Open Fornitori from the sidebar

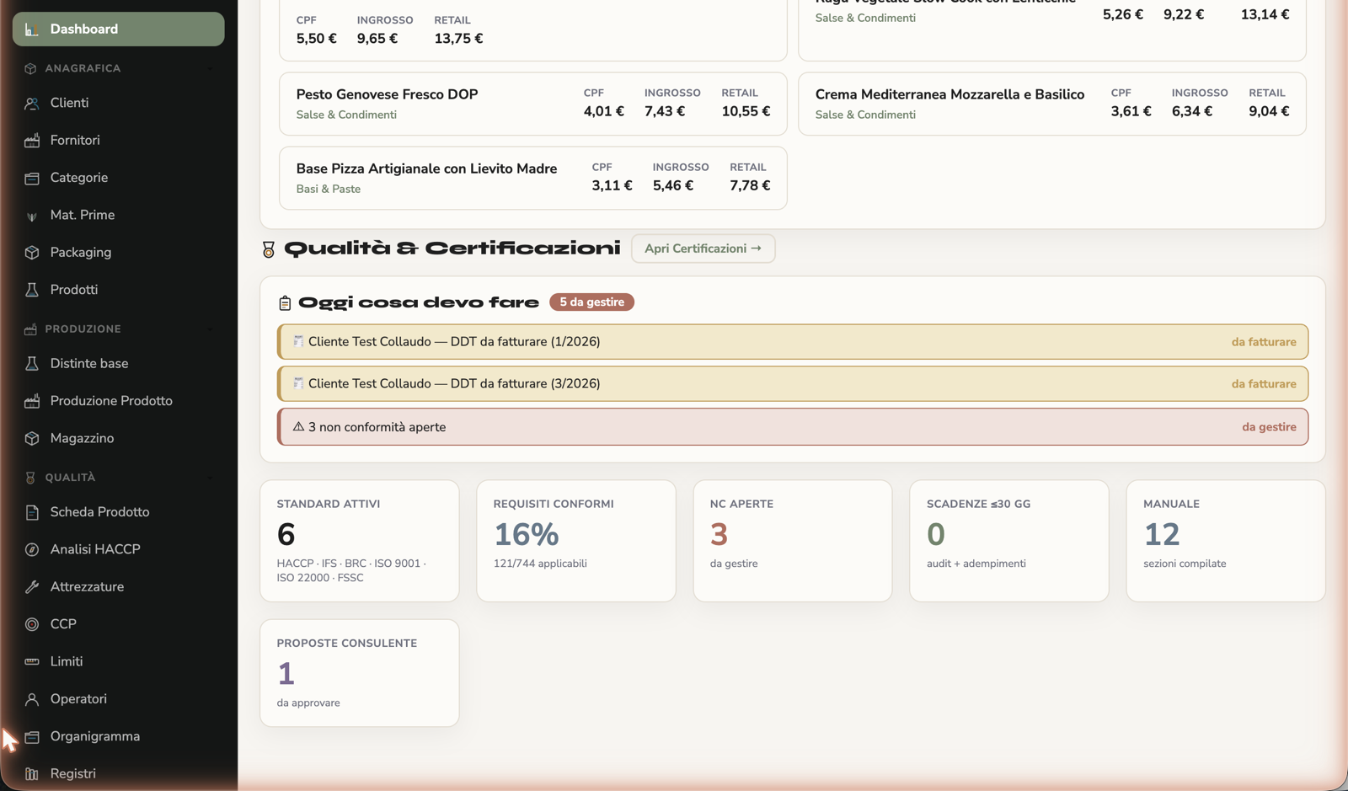[x=119, y=140]
